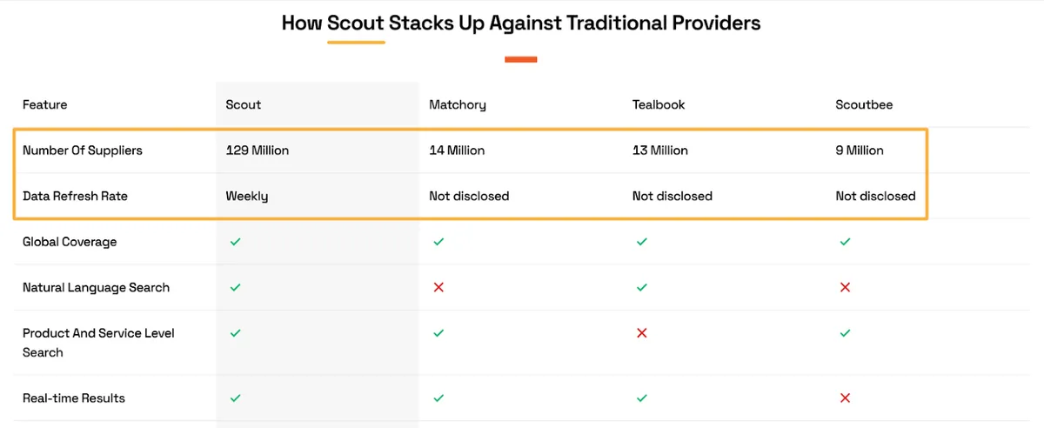This screenshot has height=428, width=1044.
Task: Click the Natural Language Search row label
Action: (96, 287)
